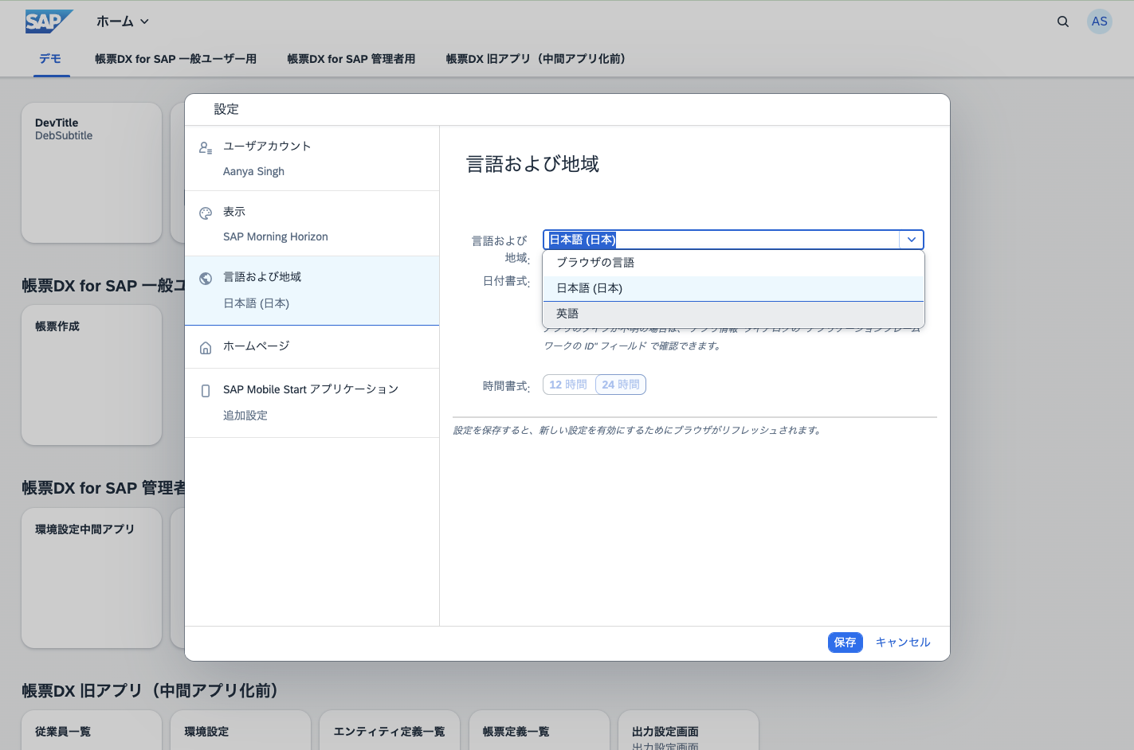Open the 従業員一覧 tile
Image resolution: width=1134 pixels, height=750 pixels.
click(x=92, y=730)
